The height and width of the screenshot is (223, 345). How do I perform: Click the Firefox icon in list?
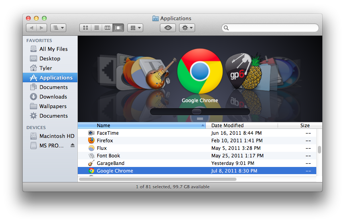tap(91, 140)
